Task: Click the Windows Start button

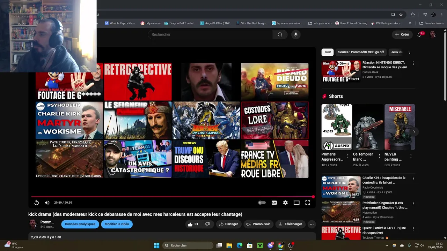Action: (156, 245)
